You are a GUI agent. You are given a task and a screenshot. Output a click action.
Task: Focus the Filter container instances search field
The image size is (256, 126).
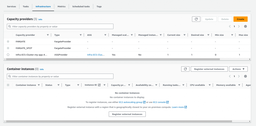(60, 76)
